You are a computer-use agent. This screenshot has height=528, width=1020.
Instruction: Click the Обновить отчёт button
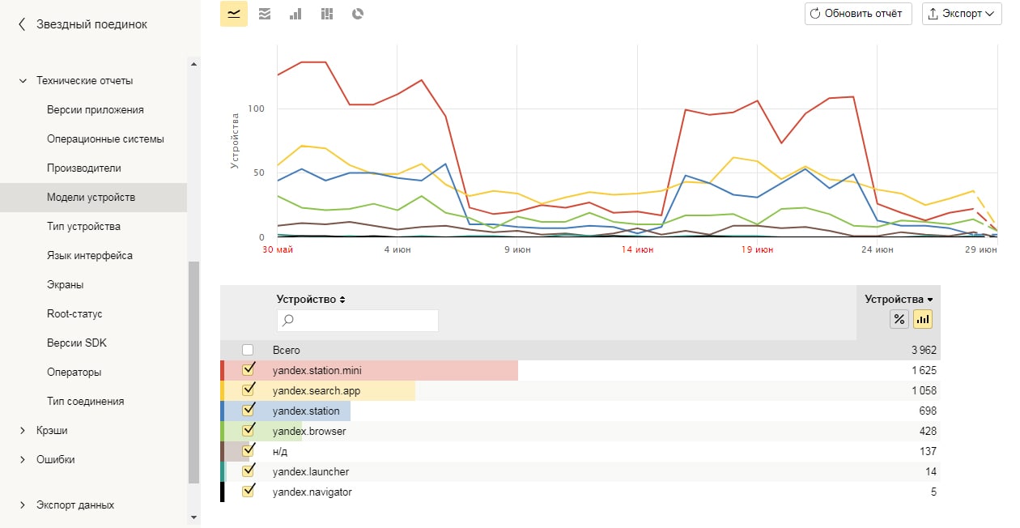click(859, 14)
